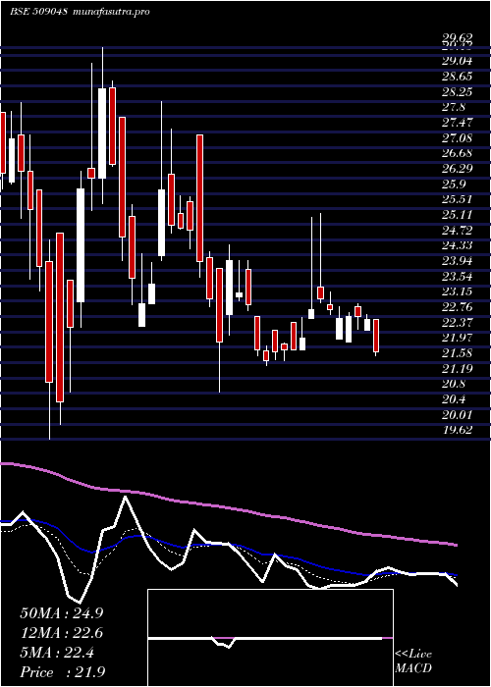Click the last red candlestick on the right
The height and width of the screenshot is (687, 491).
pyautogui.click(x=376, y=336)
